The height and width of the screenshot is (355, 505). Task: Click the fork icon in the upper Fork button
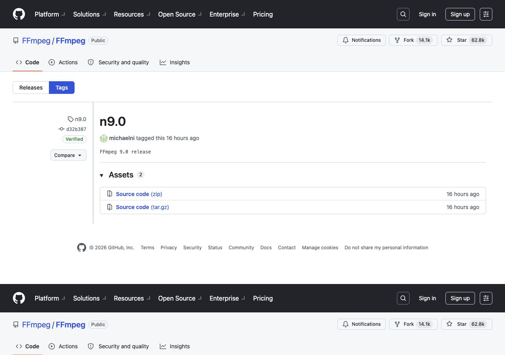pyautogui.click(x=397, y=40)
